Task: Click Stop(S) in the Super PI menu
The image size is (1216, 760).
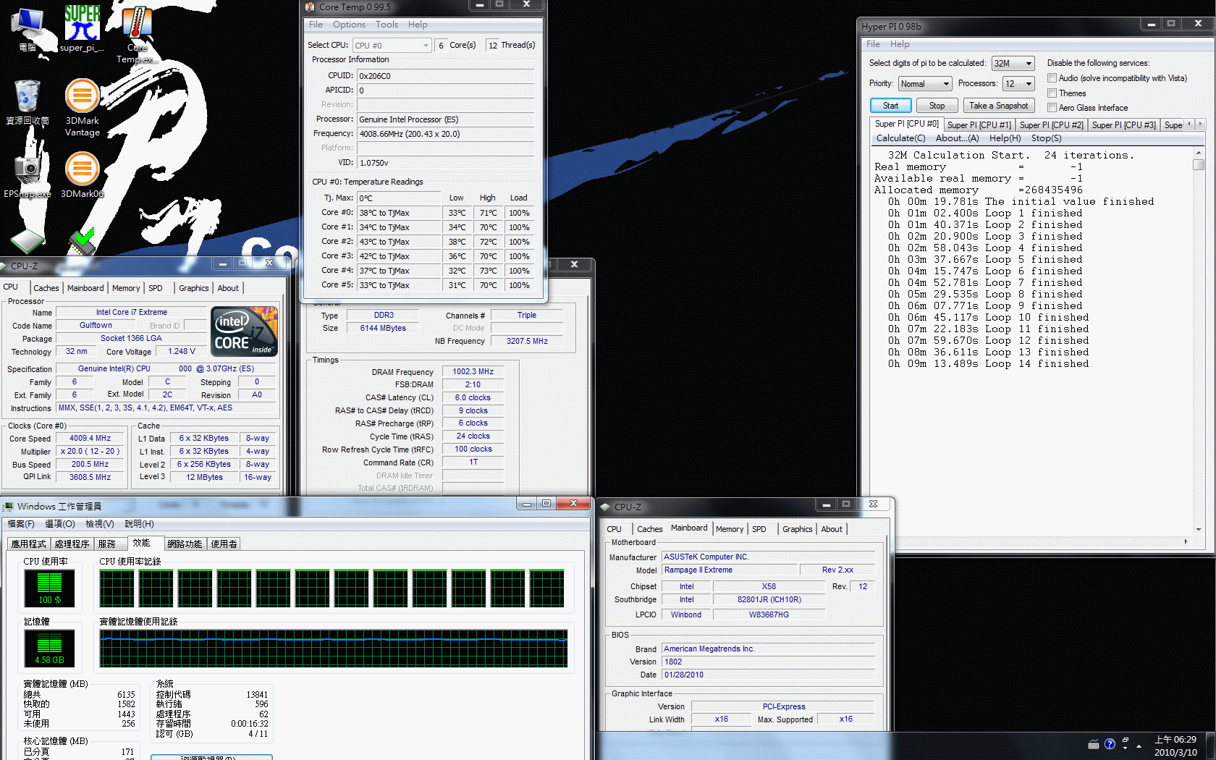Action: pos(1046,138)
